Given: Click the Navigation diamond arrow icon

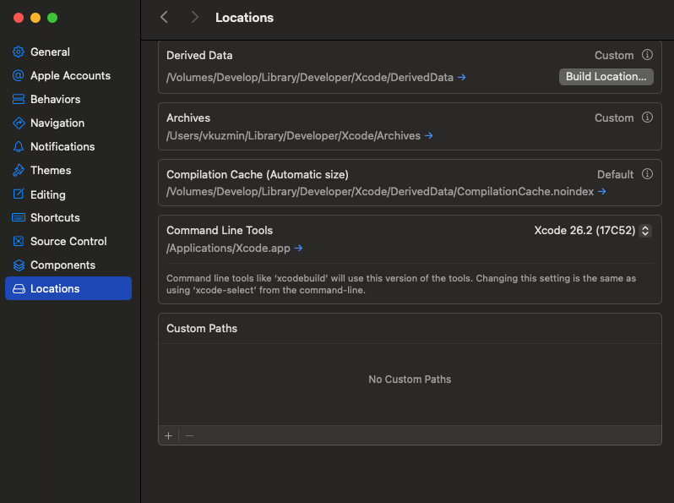Looking at the screenshot, I should tap(18, 123).
